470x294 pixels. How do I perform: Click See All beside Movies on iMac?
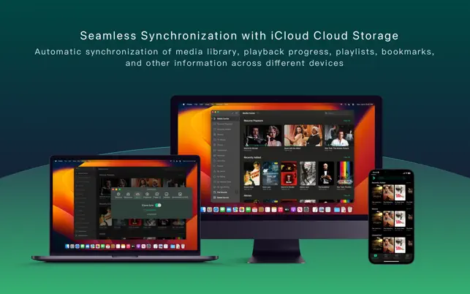(346, 195)
